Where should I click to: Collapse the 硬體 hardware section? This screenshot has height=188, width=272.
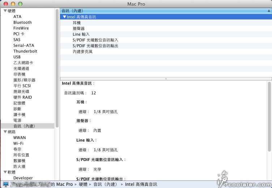(x=5, y=11)
